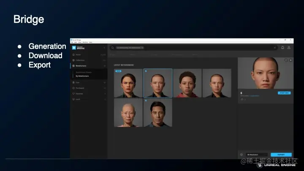The width and height of the screenshot is (304, 171).
Task: Open the Help menu
Action: click(90, 42)
